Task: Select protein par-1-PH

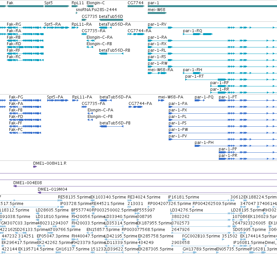Action: click(204, 143)
